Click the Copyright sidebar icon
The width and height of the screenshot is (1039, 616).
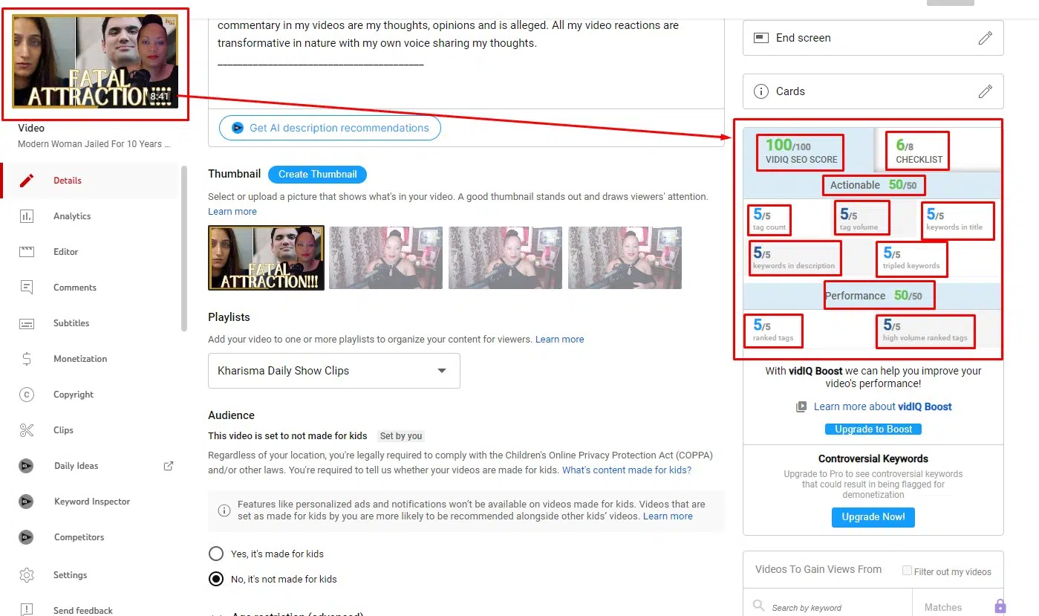27,395
